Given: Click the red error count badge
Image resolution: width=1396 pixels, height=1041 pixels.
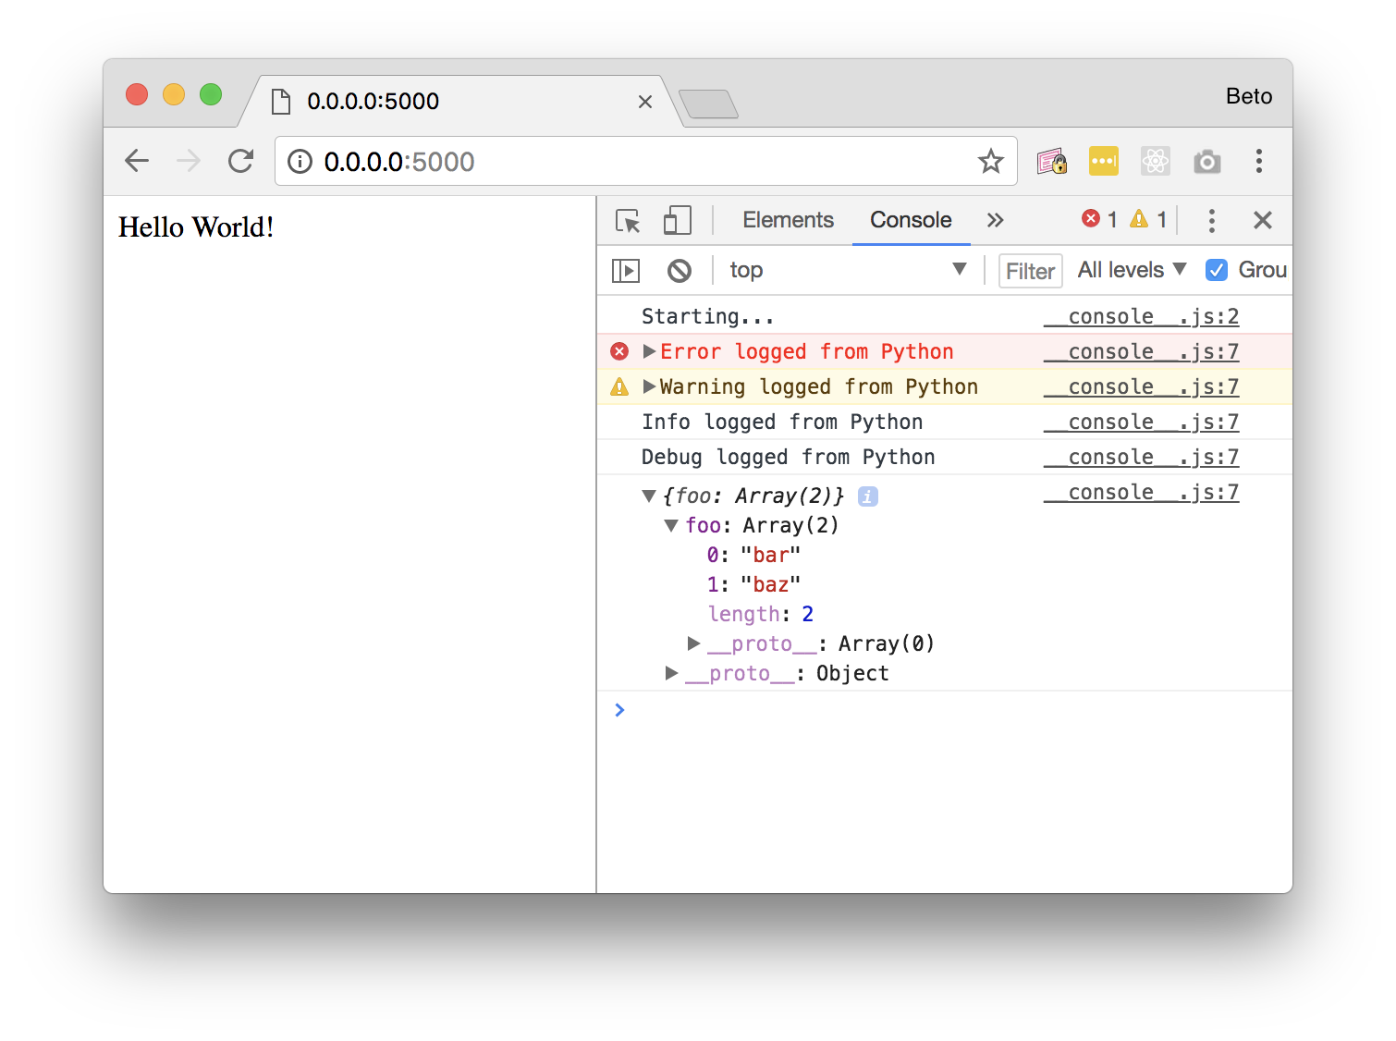Looking at the screenshot, I should 1099,219.
